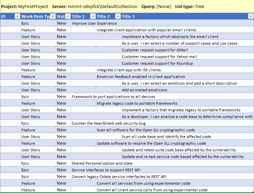Expand the Title 3 filter arrow
This screenshot has height=193, width=254.
tap(250, 16)
